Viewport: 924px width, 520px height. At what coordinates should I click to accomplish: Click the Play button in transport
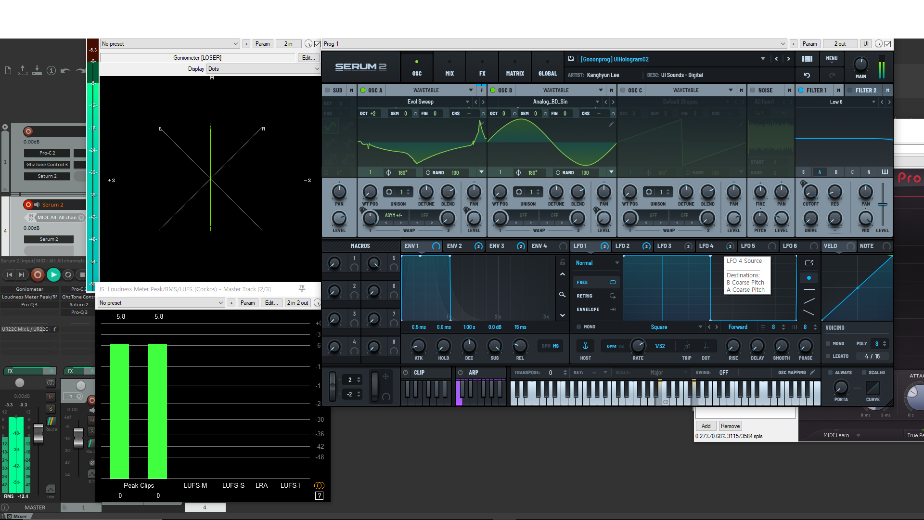point(53,274)
